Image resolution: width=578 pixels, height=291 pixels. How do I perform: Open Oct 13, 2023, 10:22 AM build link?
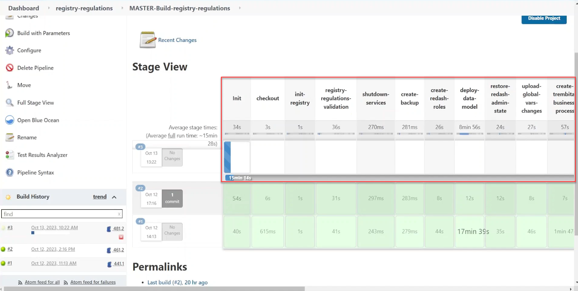[x=54, y=228]
